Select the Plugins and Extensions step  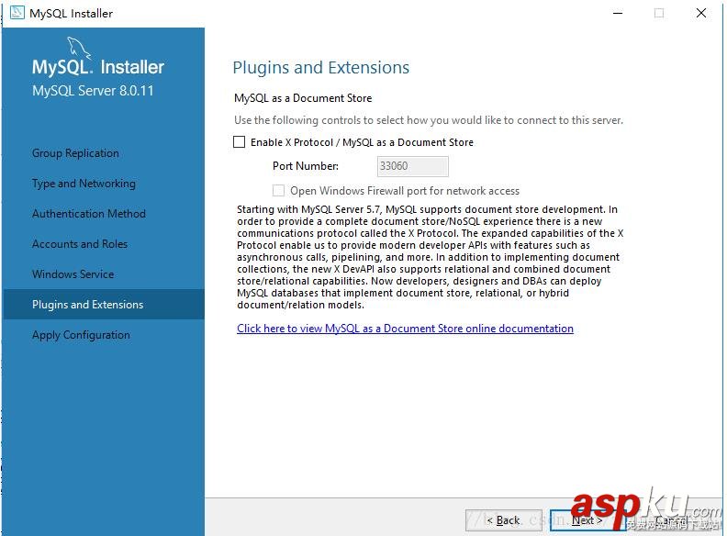[x=104, y=304]
